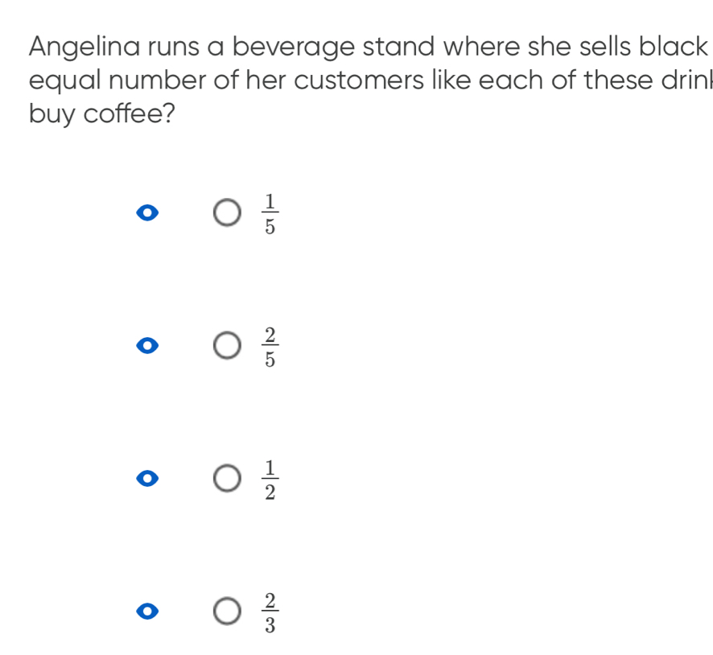
Task: Choose the 2/5 answer radio button
Action: pos(227,346)
